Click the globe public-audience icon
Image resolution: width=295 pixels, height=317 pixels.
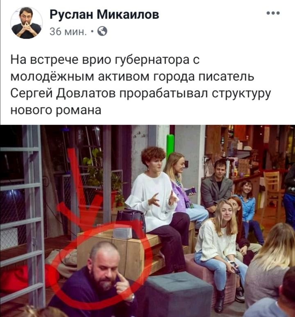coord(102,32)
